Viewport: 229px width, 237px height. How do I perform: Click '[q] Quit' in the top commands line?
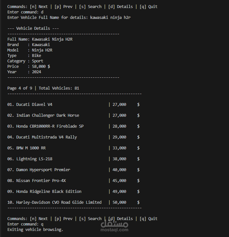click(149, 7)
